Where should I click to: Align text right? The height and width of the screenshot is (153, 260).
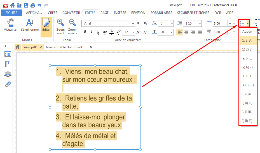click(x=193, y=32)
